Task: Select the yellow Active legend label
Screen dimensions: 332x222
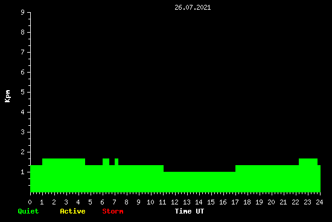Action: (72, 211)
